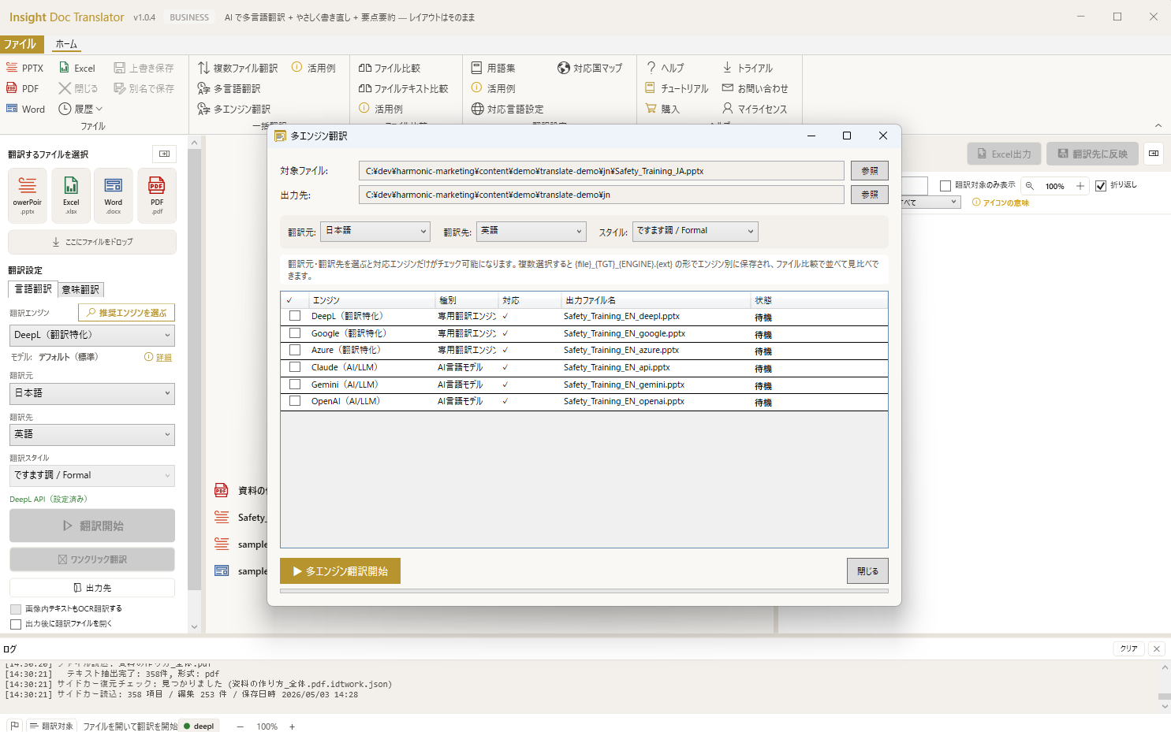Image resolution: width=1171 pixels, height=732 pixels.
Task: Click トライアル download icon
Action: [x=727, y=68]
